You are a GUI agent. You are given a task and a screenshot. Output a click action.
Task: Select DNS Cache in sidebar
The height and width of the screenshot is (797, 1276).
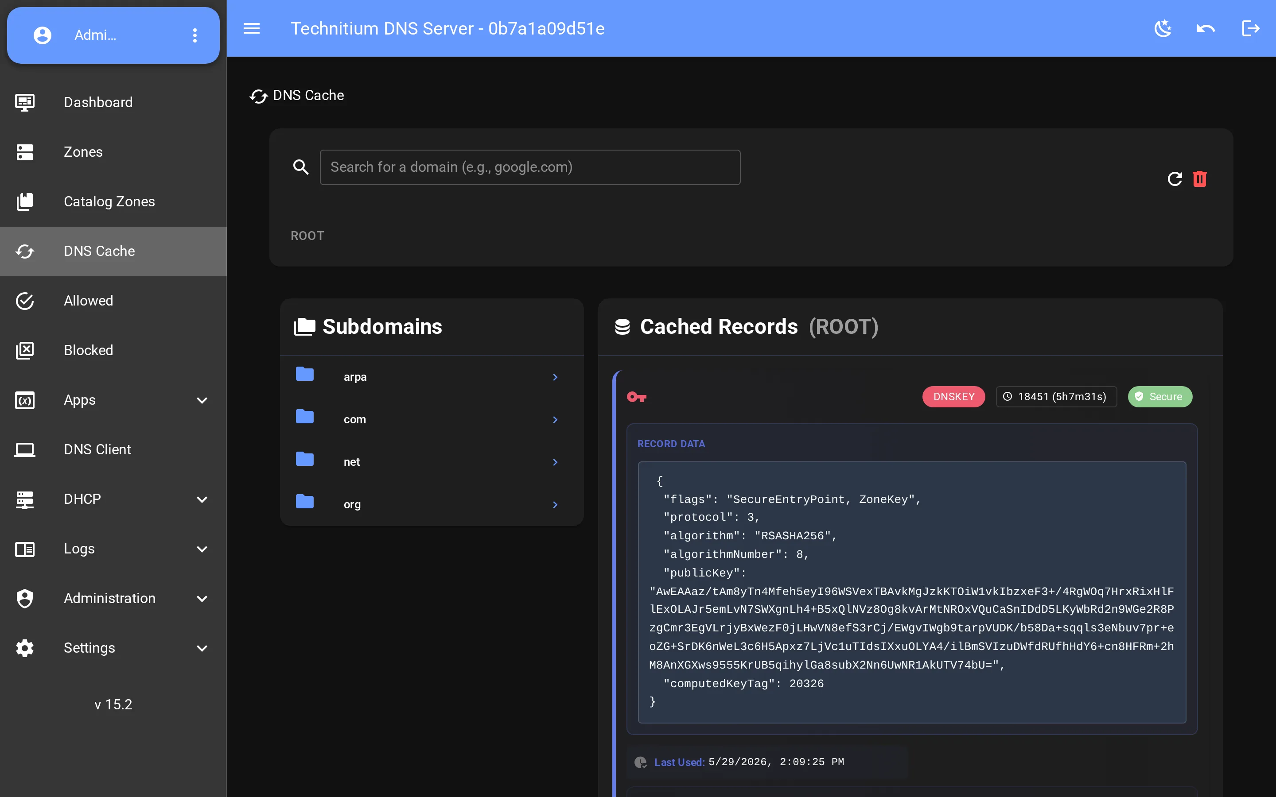113,251
